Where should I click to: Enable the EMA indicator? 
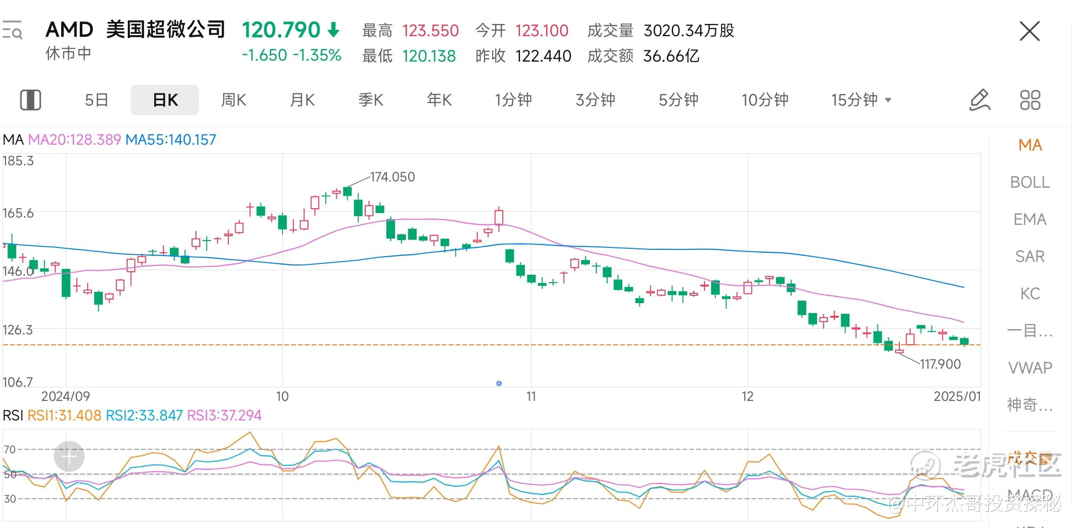[1030, 220]
